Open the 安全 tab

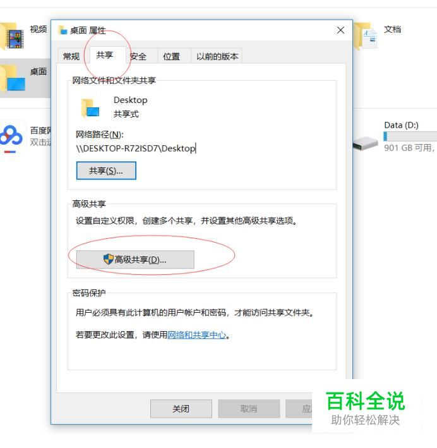click(x=138, y=56)
